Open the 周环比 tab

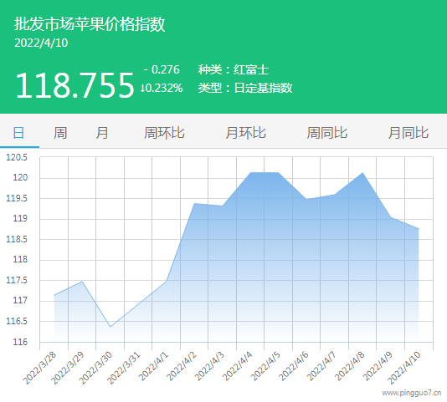point(164,133)
